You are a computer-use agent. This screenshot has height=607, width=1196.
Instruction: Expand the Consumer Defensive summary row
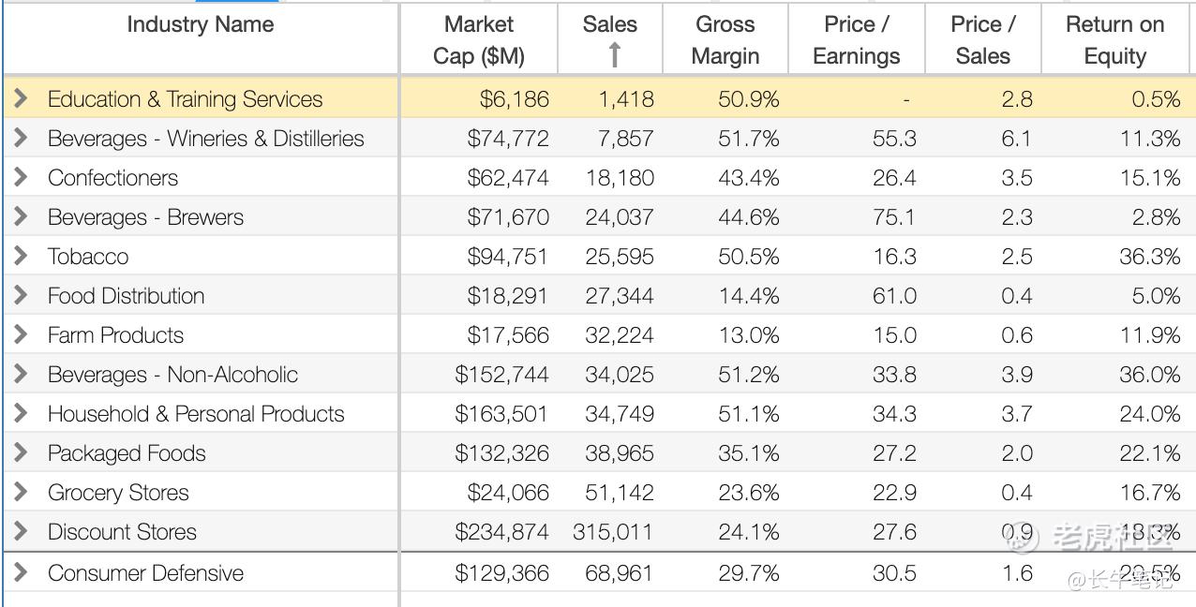pos(21,572)
